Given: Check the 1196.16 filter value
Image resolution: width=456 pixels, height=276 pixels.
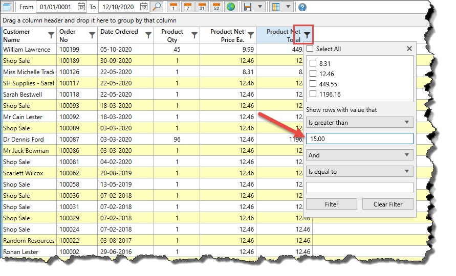Looking at the screenshot, I should [x=313, y=94].
